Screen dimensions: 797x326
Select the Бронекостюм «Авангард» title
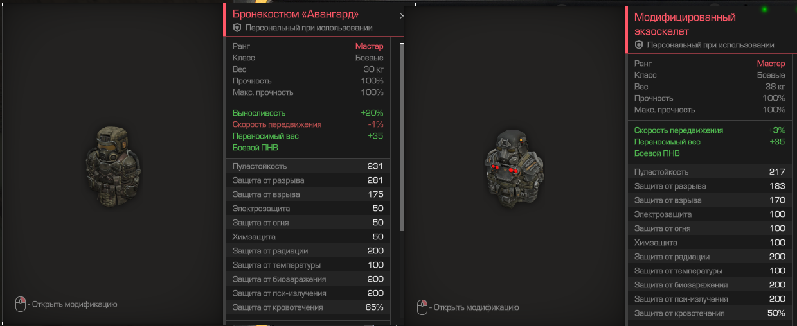point(296,13)
